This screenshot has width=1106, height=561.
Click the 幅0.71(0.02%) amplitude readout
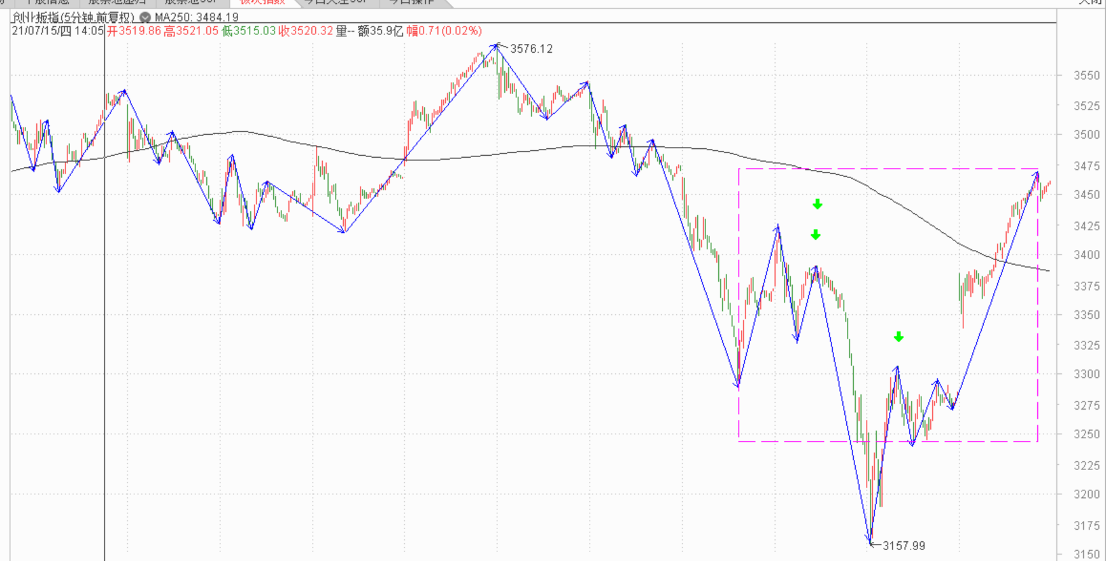[x=444, y=31]
